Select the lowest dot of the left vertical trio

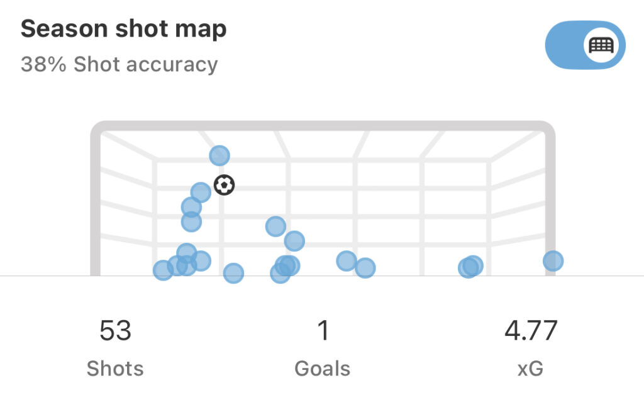coord(191,222)
